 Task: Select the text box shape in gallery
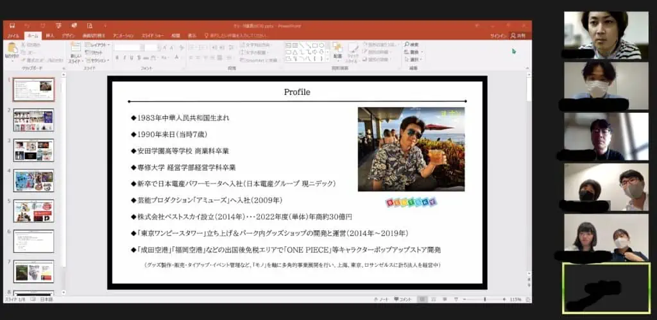click(288, 45)
